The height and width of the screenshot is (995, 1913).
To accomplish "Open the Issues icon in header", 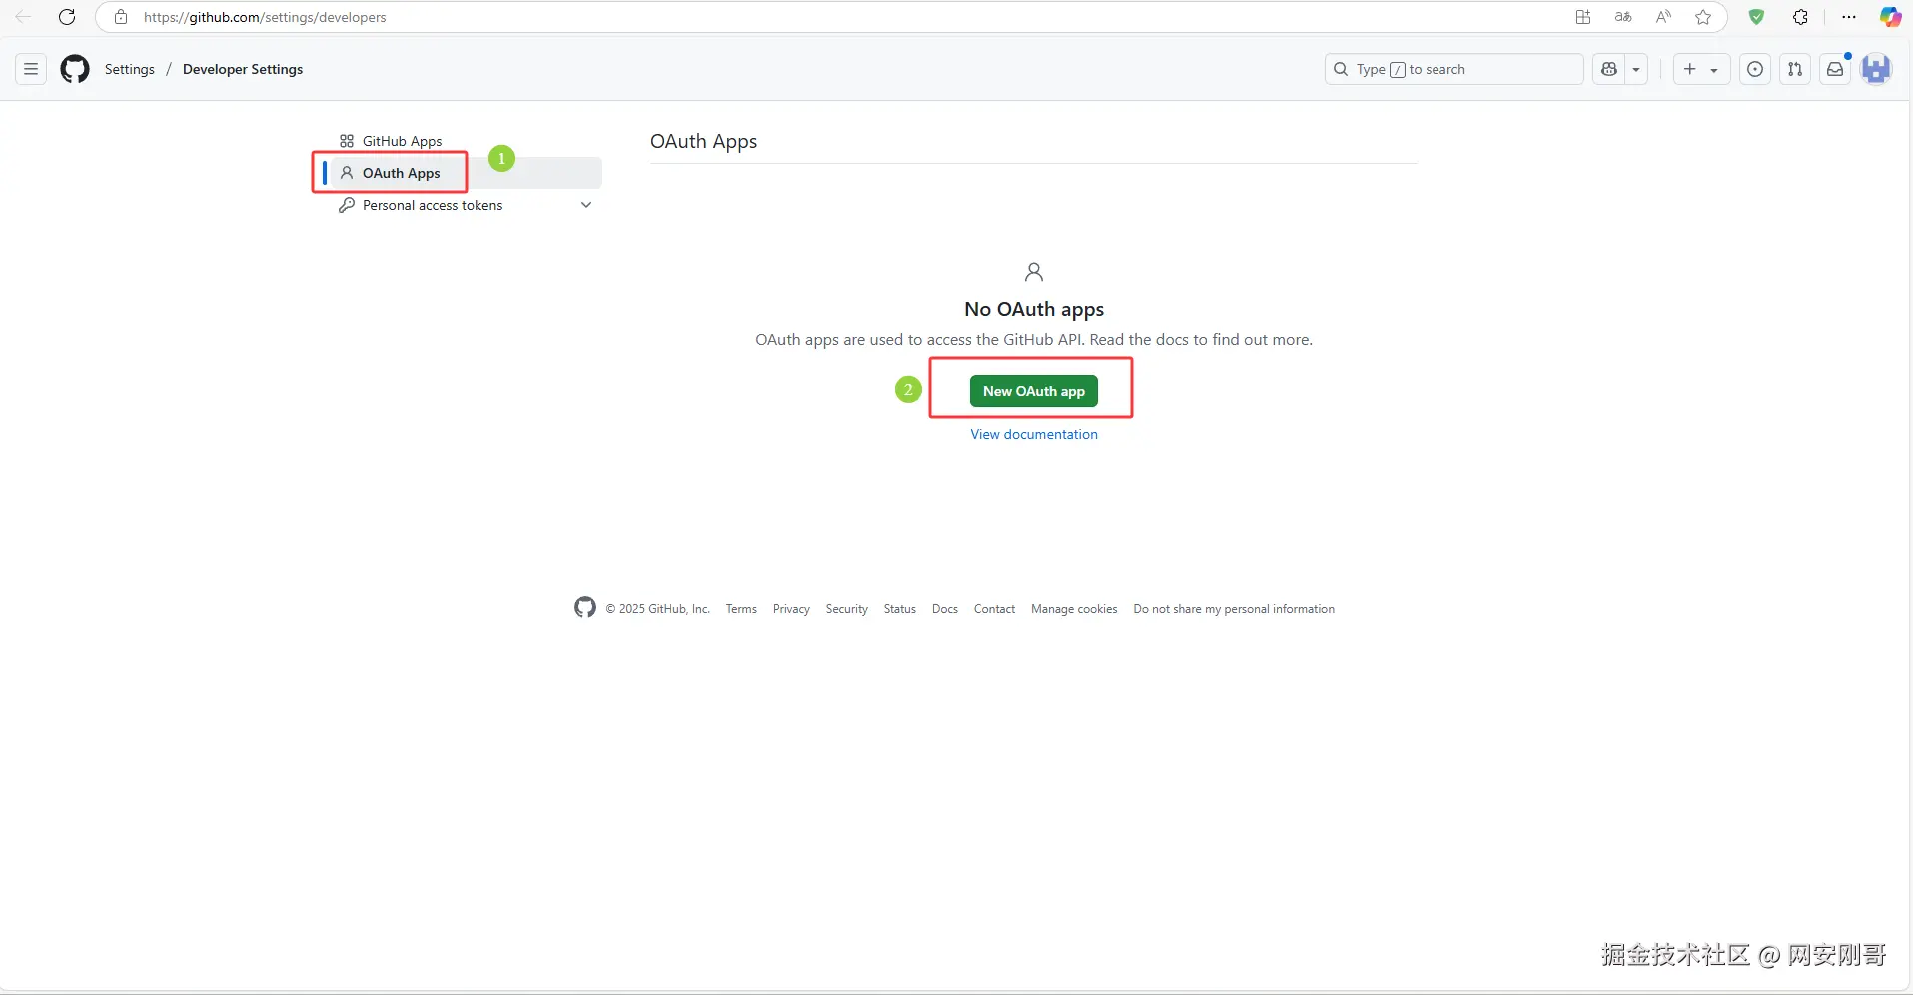I will point(1755,69).
